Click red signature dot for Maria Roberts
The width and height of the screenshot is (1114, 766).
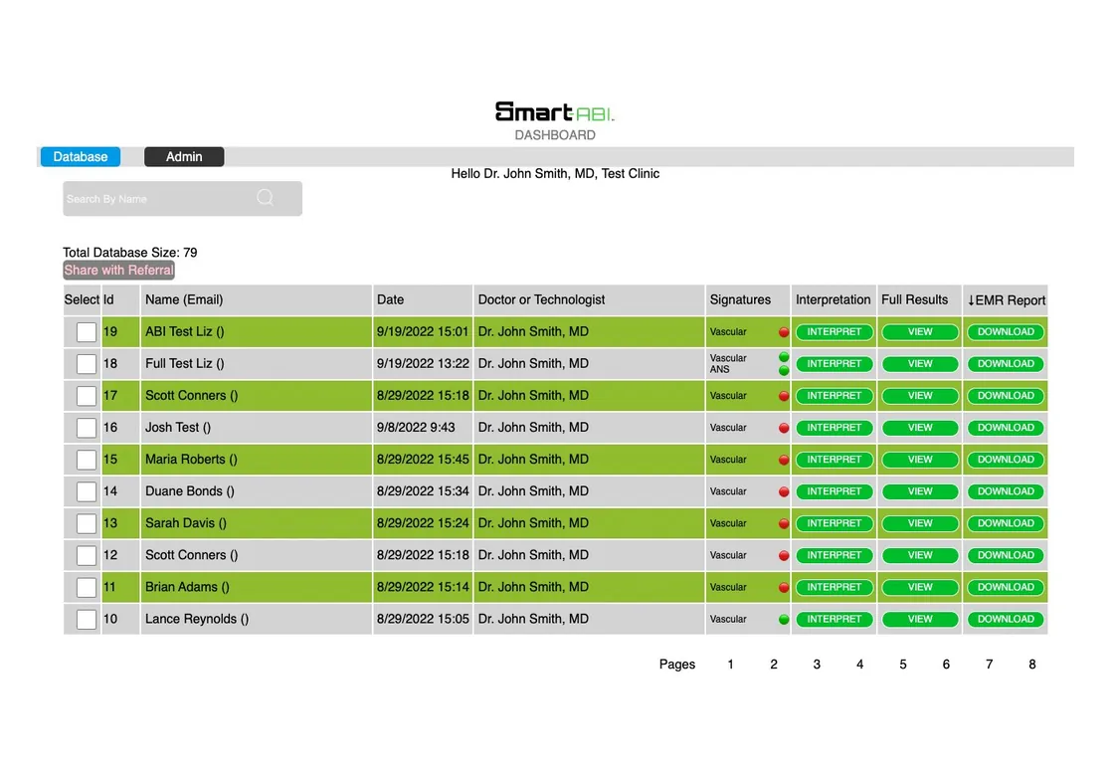(784, 460)
